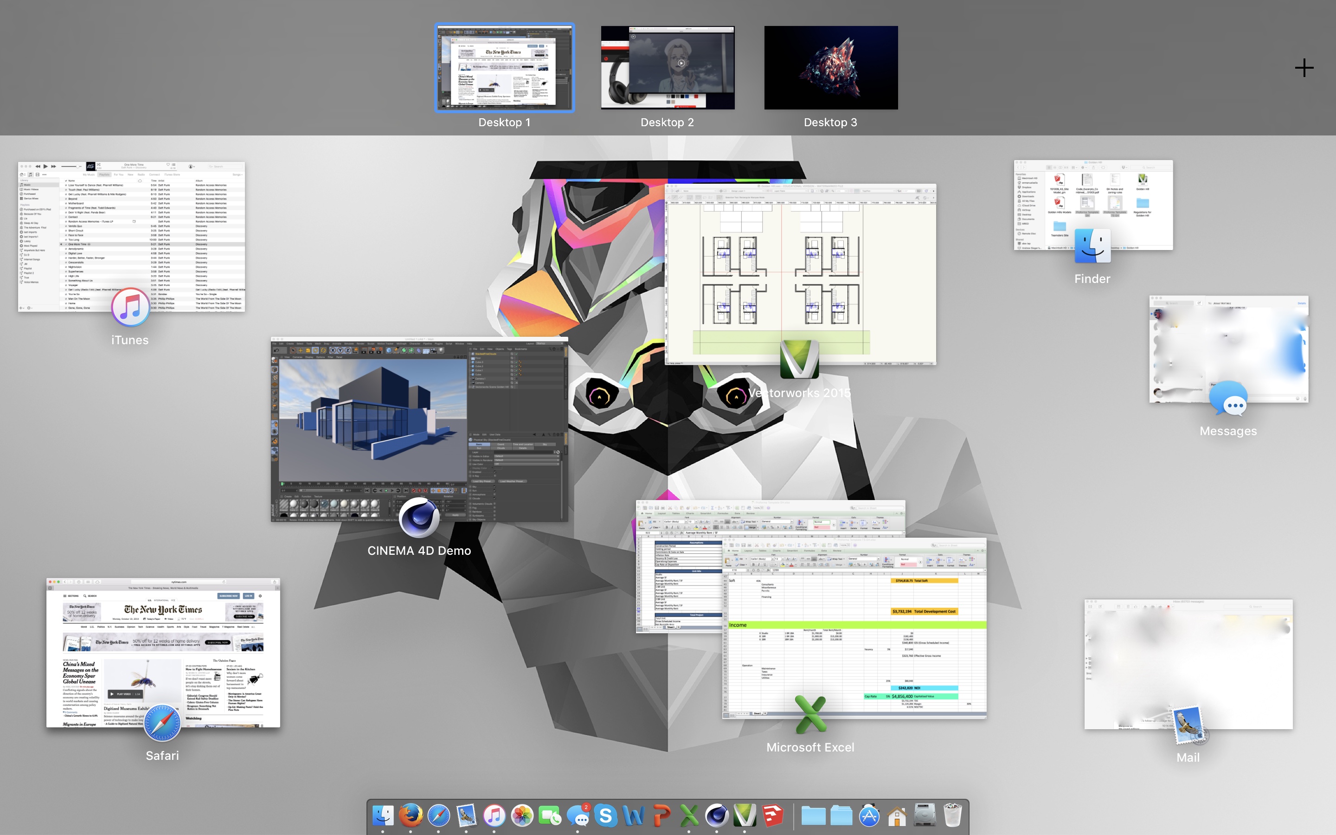Click the Excel X badge on spreadsheet windows
The height and width of the screenshot is (835, 1336).
810,714
